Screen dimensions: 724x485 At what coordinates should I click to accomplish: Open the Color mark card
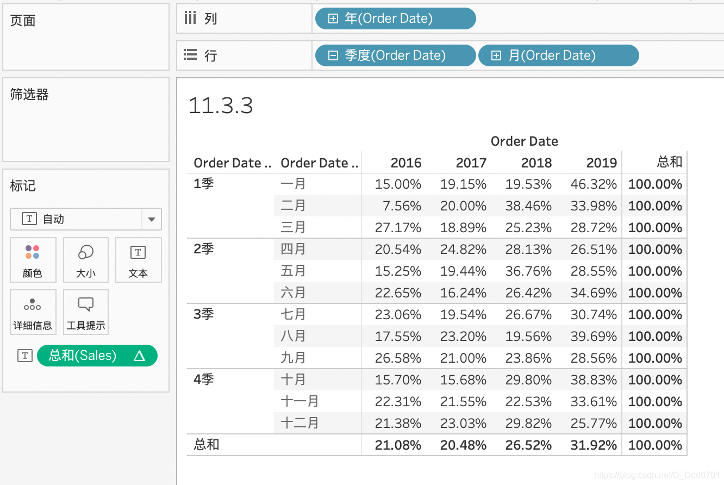33,260
